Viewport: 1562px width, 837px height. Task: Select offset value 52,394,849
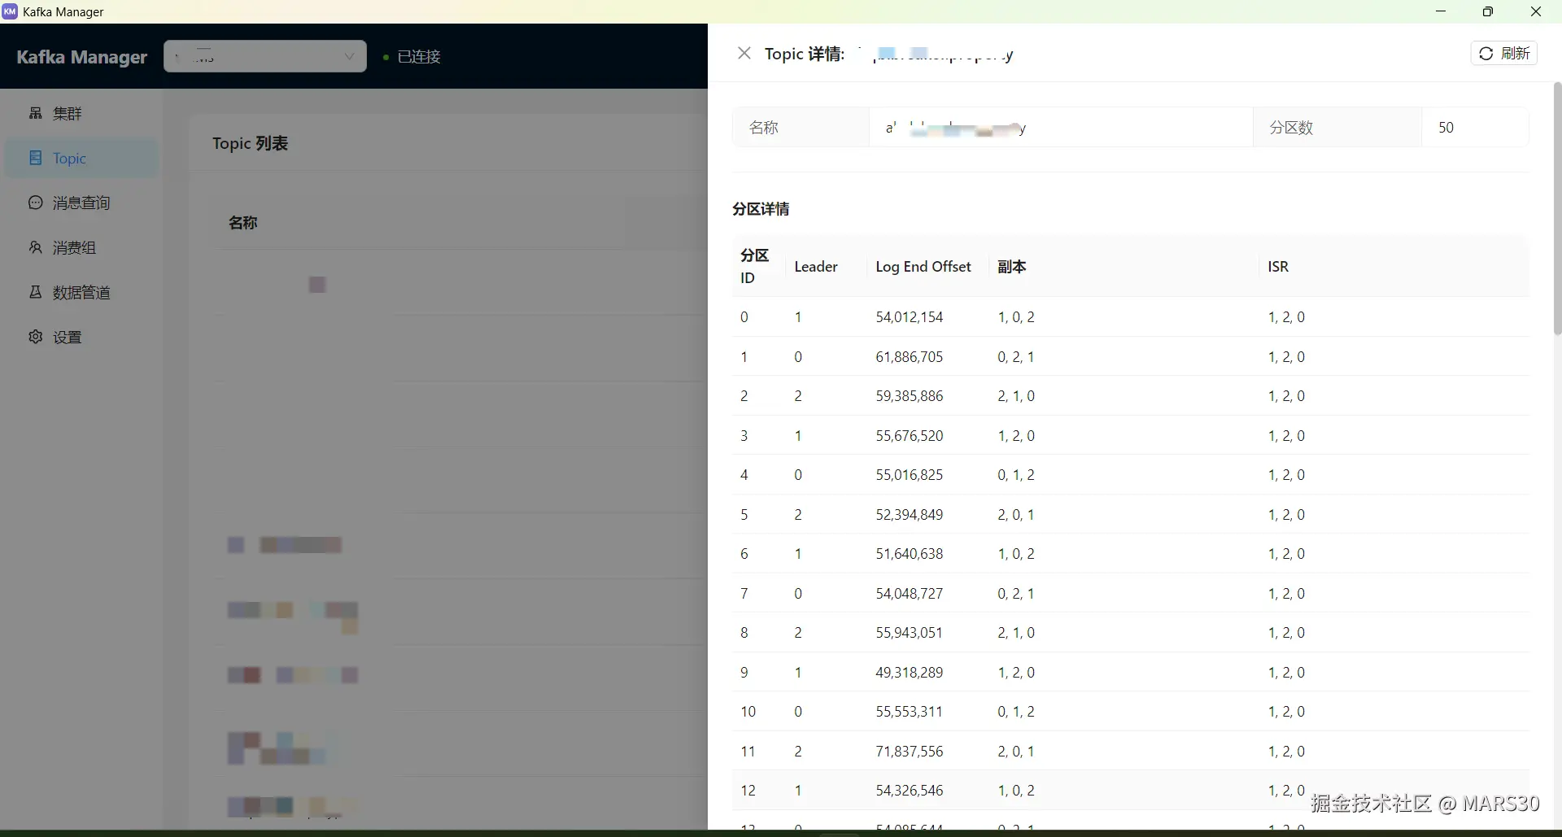click(x=910, y=515)
